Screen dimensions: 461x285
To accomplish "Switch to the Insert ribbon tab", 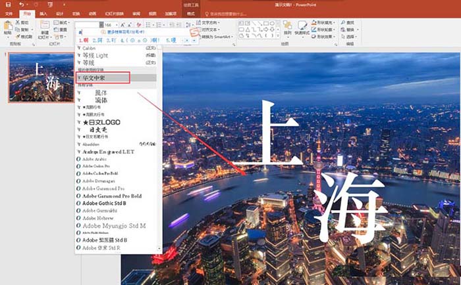I will point(43,14).
